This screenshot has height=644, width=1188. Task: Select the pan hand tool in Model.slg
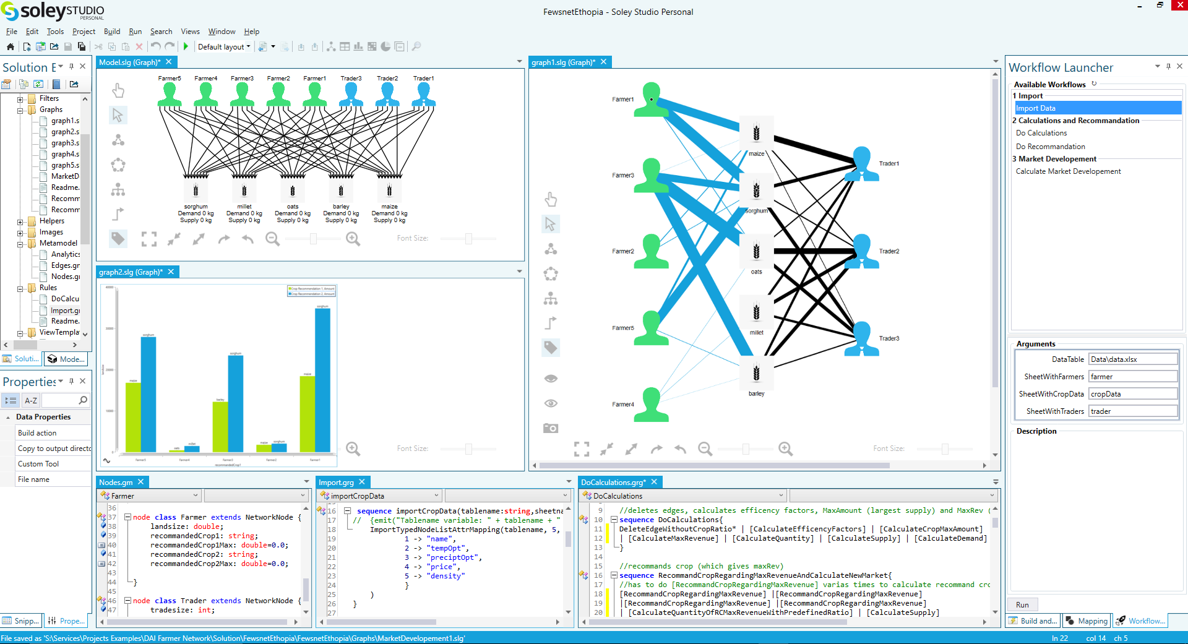(x=118, y=90)
